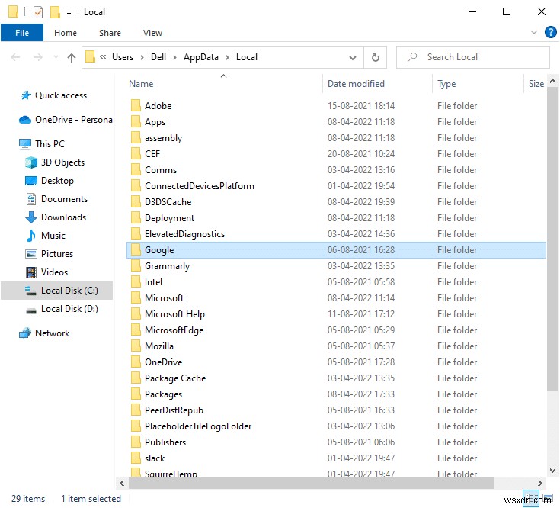
Task: Open Customize Quick Access Toolbar dropdown
Action: point(69,13)
